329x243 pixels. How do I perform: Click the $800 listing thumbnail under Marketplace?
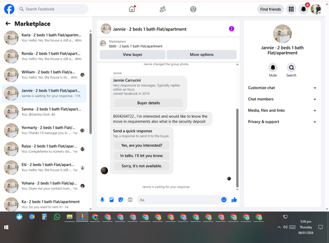(103, 43)
